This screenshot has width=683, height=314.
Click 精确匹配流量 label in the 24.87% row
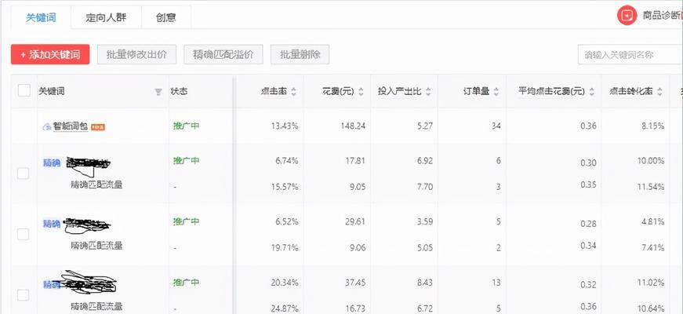coord(96,306)
